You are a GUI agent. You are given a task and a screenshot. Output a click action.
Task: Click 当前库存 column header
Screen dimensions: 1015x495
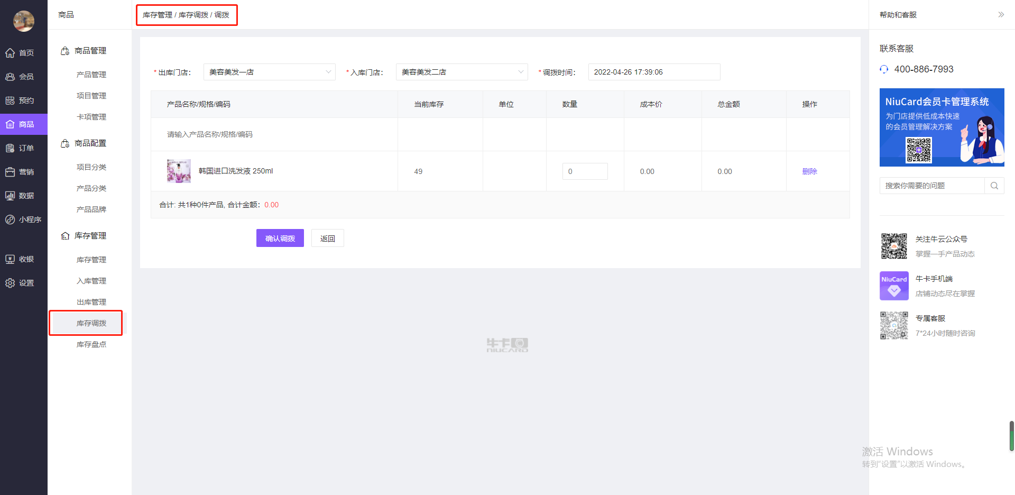pyautogui.click(x=429, y=104)
